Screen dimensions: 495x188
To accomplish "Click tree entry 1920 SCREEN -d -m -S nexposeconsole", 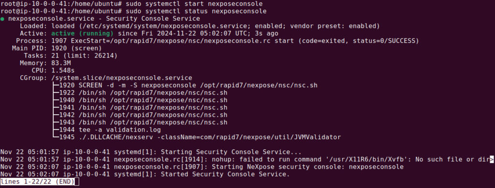I will pyautogui.click(x=186, y=85).
